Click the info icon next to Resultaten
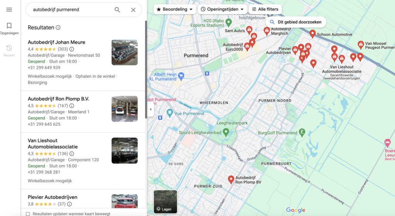Viewport: 395px width, 216px height. click(x=58, y=28)
